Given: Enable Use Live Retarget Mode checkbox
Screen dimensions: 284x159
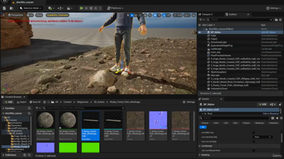Looking at the screenshot, I should 254,150.
